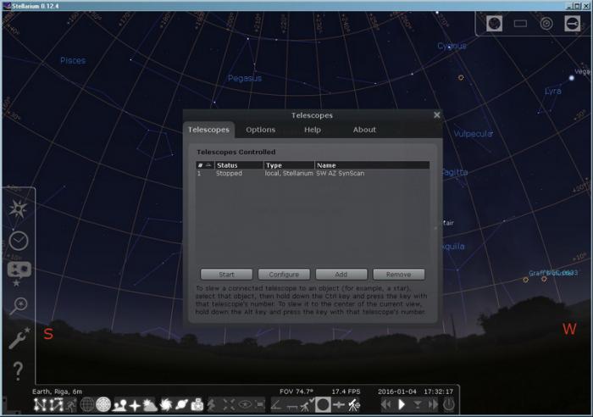The height and width of the screenshot is (417, 593).
Task: Toggle atmosphere sun-and-cloud icon
Action: click(x=150, y=405)
